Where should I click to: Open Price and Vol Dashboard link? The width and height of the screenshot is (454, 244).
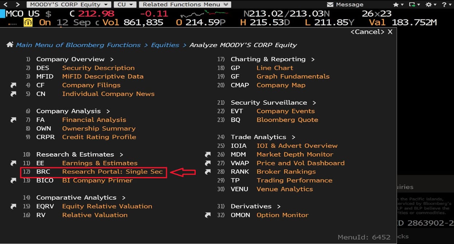point(300,163)
